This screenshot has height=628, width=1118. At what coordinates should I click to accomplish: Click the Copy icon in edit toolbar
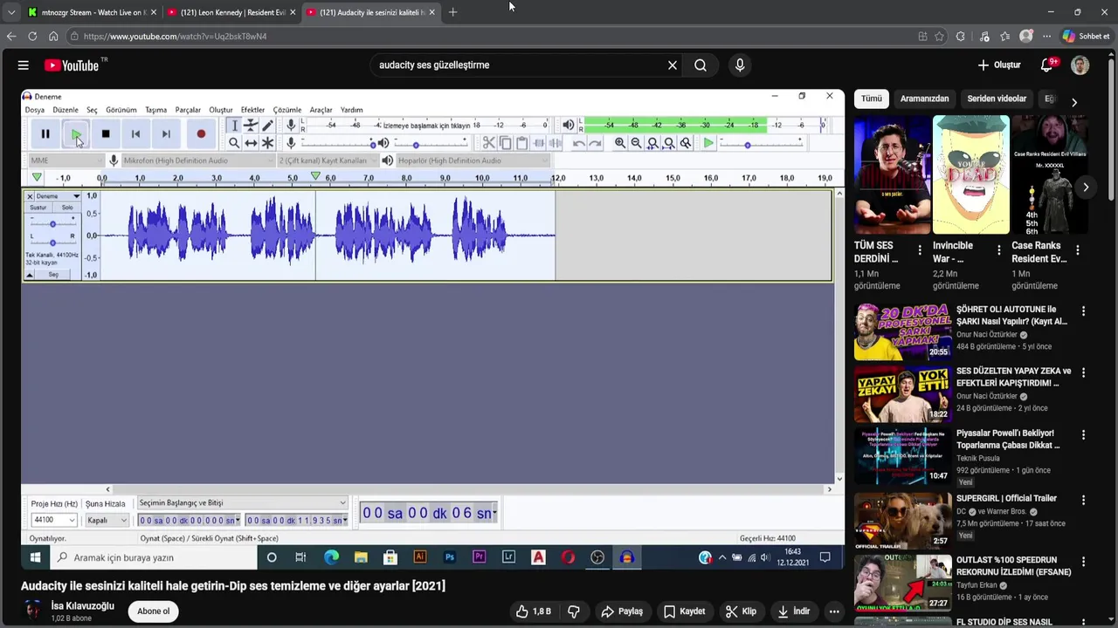506,143
